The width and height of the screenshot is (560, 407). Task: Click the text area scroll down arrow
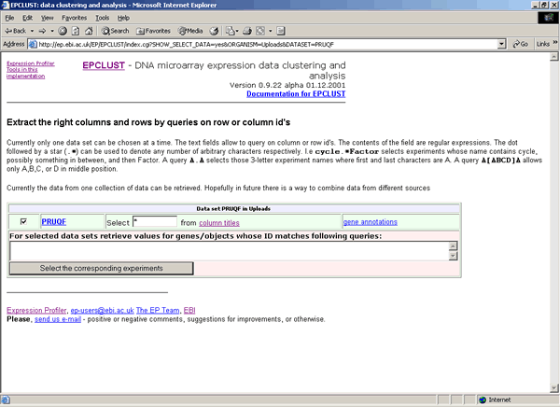453,256
